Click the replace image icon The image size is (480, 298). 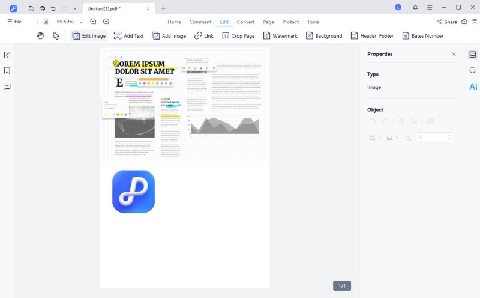(430, 122)
